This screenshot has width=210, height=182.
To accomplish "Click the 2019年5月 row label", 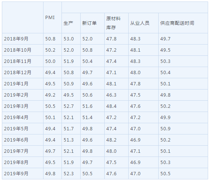I will pos(16,129).
